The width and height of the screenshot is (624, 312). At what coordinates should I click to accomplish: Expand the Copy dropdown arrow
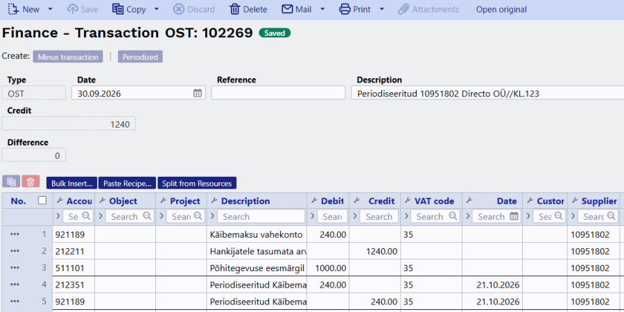point(157,9)
